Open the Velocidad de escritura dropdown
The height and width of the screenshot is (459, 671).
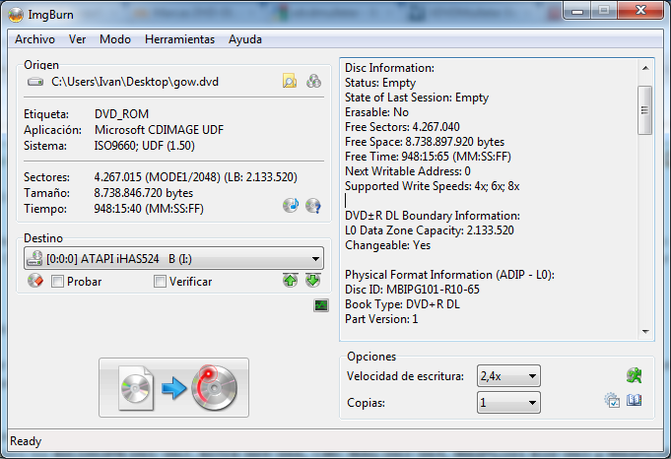[x=508, y=376]
